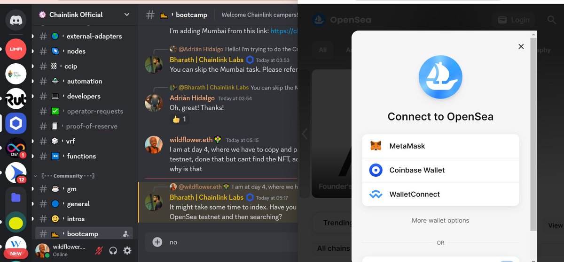Click Bharath username in 05:17 message

click(x=206, y=197)
